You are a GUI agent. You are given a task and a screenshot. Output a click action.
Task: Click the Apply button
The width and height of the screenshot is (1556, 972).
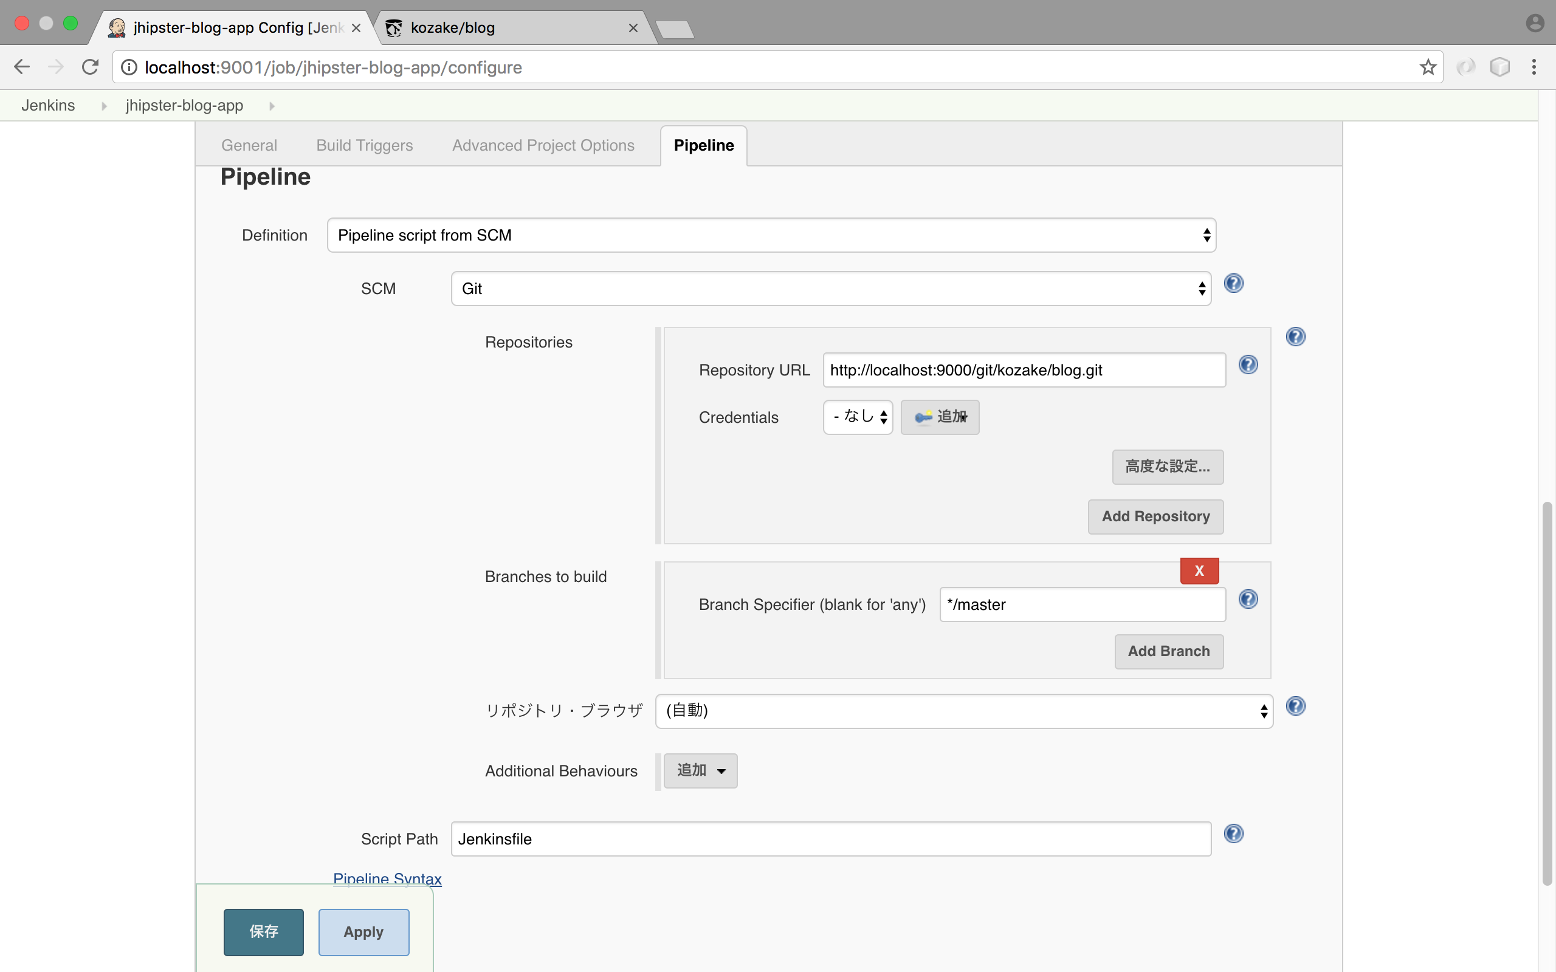pyautogui.click(x=363, y=932)
